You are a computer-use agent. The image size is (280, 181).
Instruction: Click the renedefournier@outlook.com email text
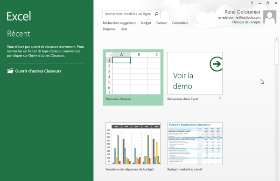point(239,18)
